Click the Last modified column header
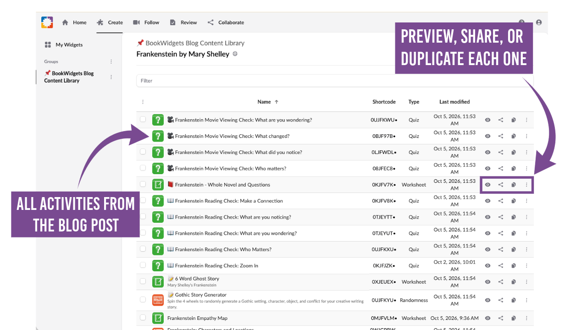Viewport: 587px width, 330px height. tap(454, 102)
